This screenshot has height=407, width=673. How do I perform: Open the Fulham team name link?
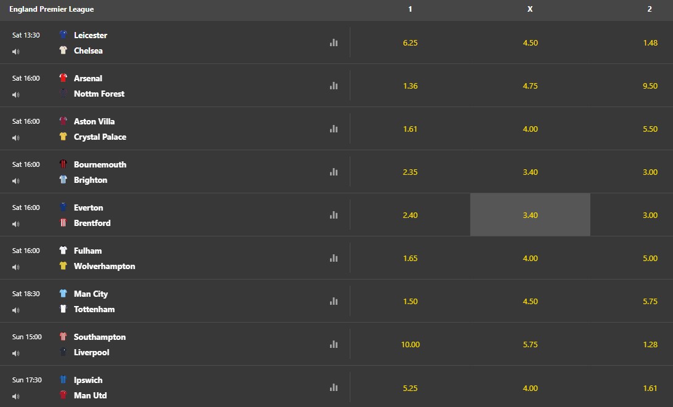(x=88, y=251)
